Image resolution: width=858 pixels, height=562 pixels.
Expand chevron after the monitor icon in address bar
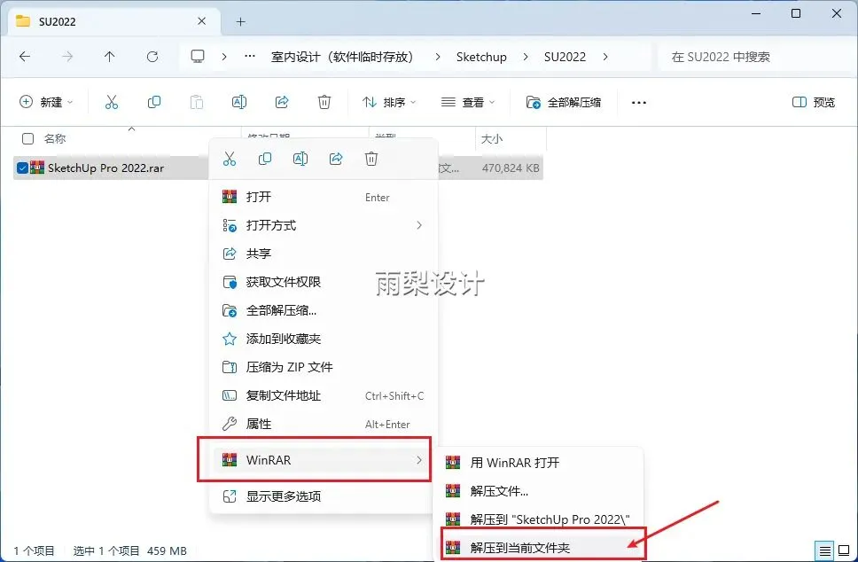click(x=223, y=57)
